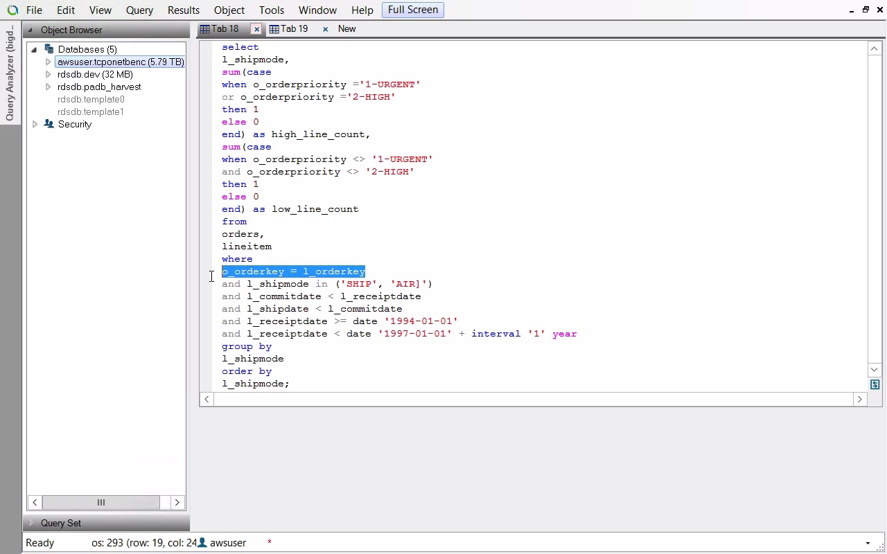887x554 pixels.
Task: Close Tab 19 using its X icon
Action: click(x=325, y=29)
